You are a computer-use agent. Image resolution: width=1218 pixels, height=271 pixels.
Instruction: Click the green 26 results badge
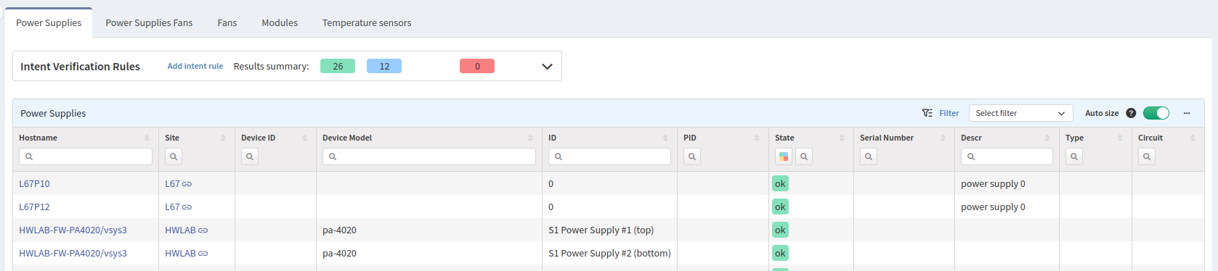(338, 66)
